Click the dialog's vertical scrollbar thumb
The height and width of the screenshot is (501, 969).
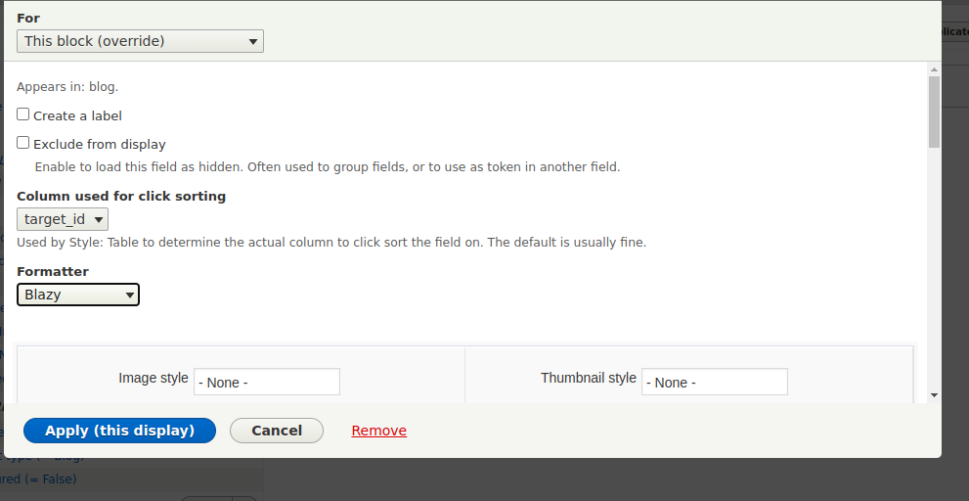tap(934, 112)
